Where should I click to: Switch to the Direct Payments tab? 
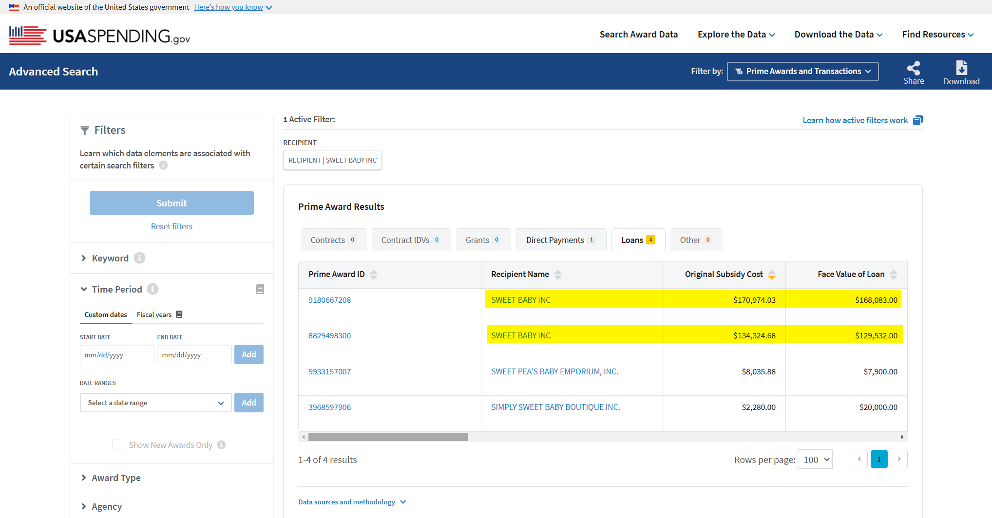tap(560, 240)
